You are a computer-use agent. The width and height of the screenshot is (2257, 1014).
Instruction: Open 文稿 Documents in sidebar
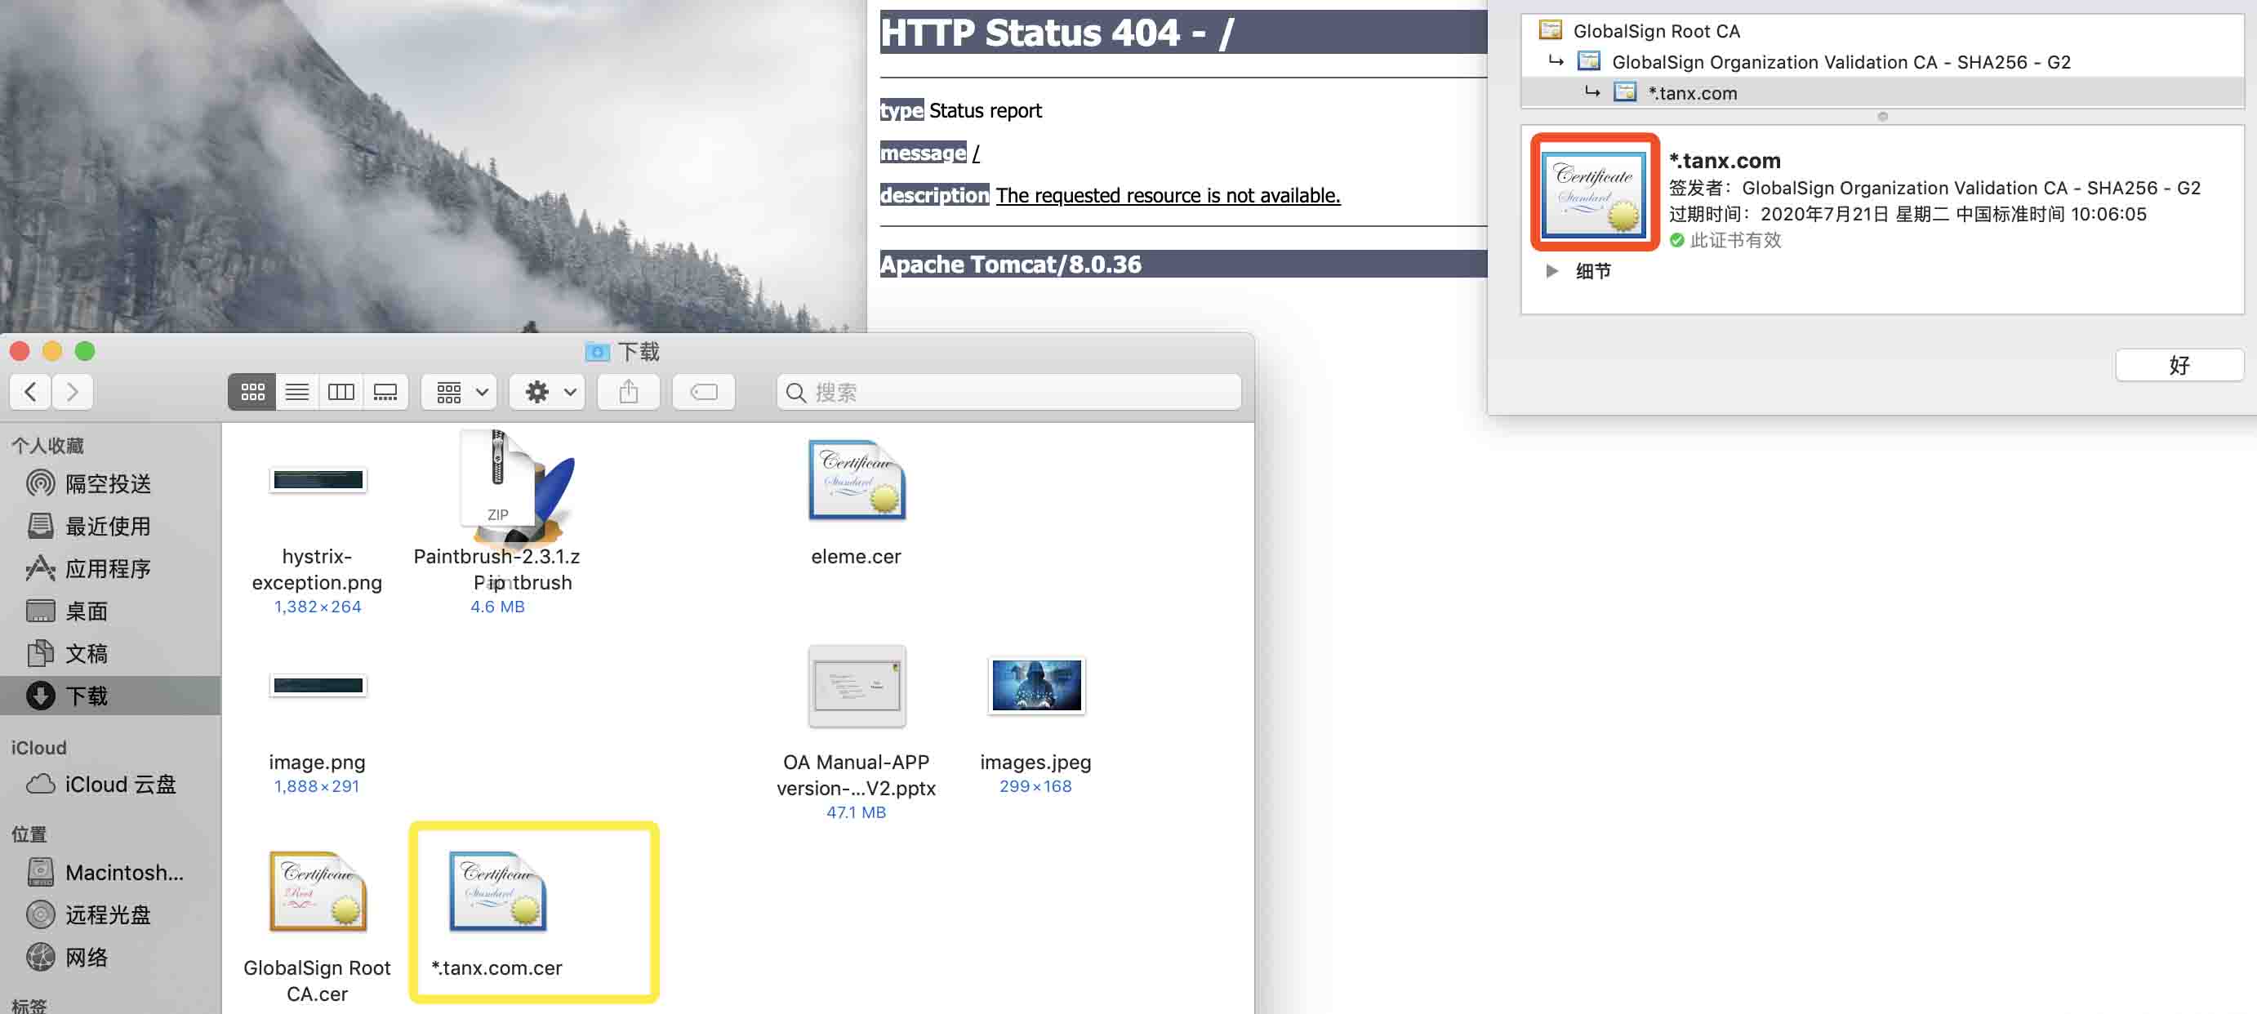(x=110, y=653)
